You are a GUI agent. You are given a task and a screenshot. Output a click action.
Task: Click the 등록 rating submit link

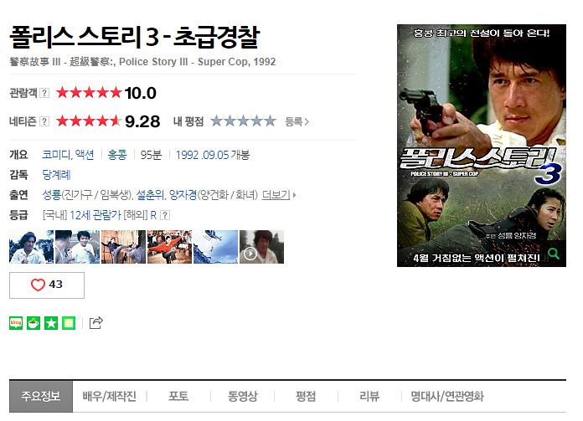(297, 121)
